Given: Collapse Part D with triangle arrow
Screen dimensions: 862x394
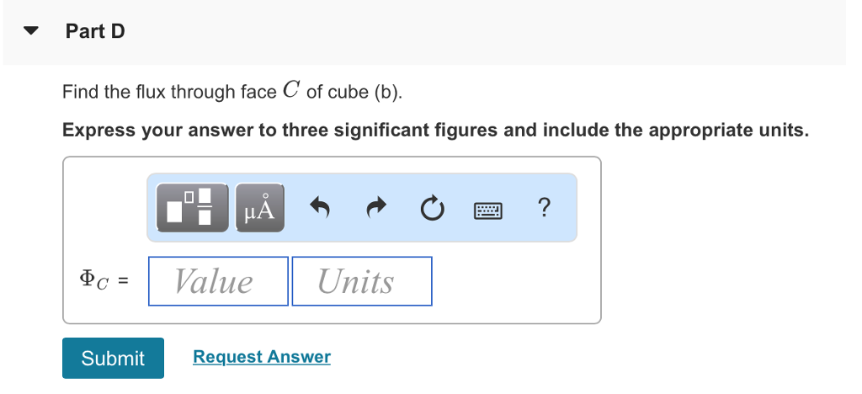Looking at the screenshot, I should click(31, 31).
